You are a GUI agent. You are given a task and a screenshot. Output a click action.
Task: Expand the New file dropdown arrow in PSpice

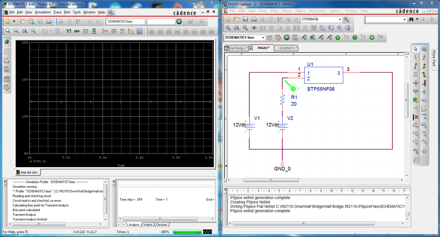(15, 22)
